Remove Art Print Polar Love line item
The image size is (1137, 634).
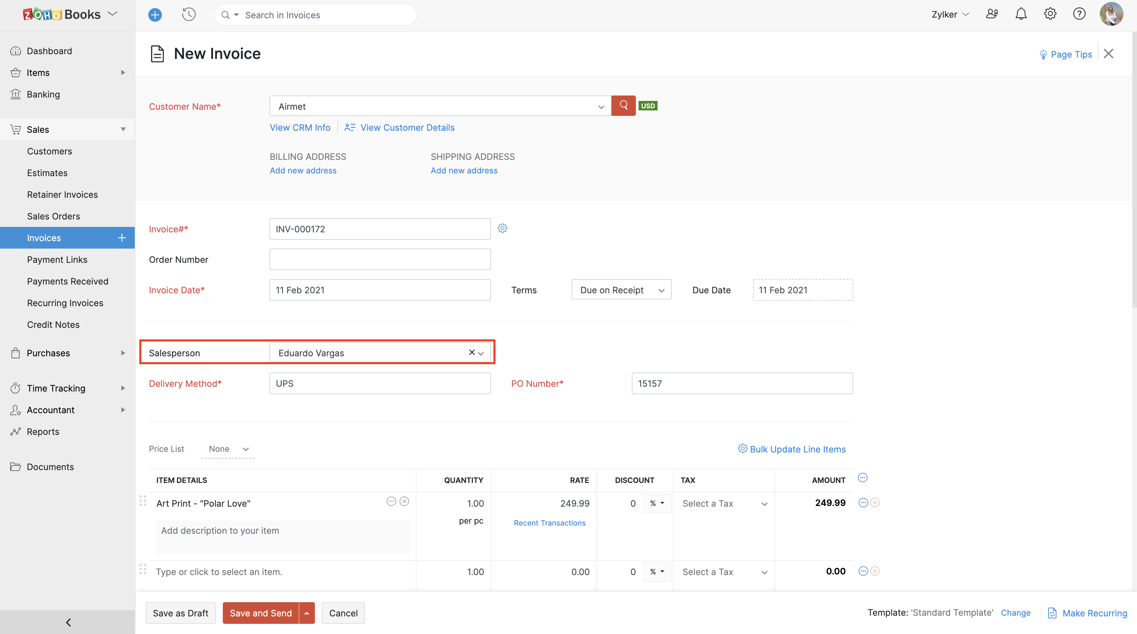click(875, 503)
